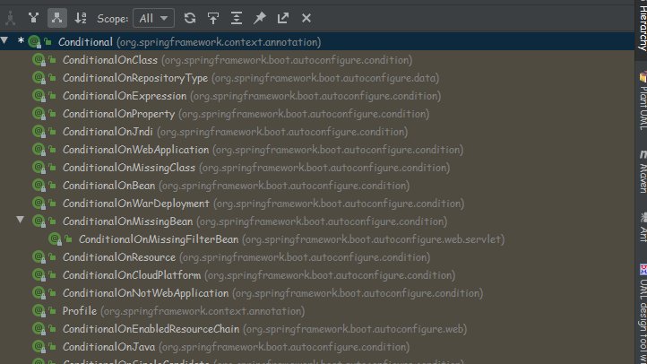
Task: Toggle the Supertypes Hierarchy view
Action: (x=33, y=18)
